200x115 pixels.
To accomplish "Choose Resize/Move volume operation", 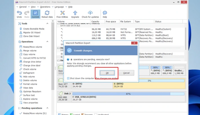I will 31,47.
